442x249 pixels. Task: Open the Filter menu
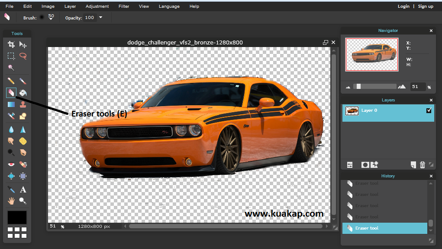pos(124,6)
